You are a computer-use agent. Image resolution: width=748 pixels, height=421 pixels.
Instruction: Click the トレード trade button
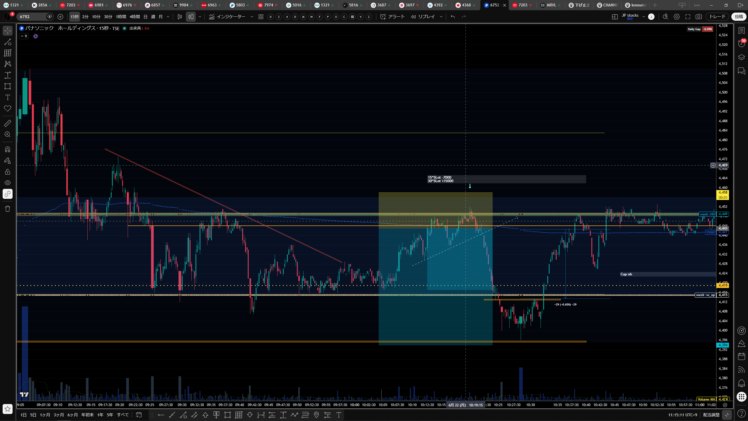[717, 17]
